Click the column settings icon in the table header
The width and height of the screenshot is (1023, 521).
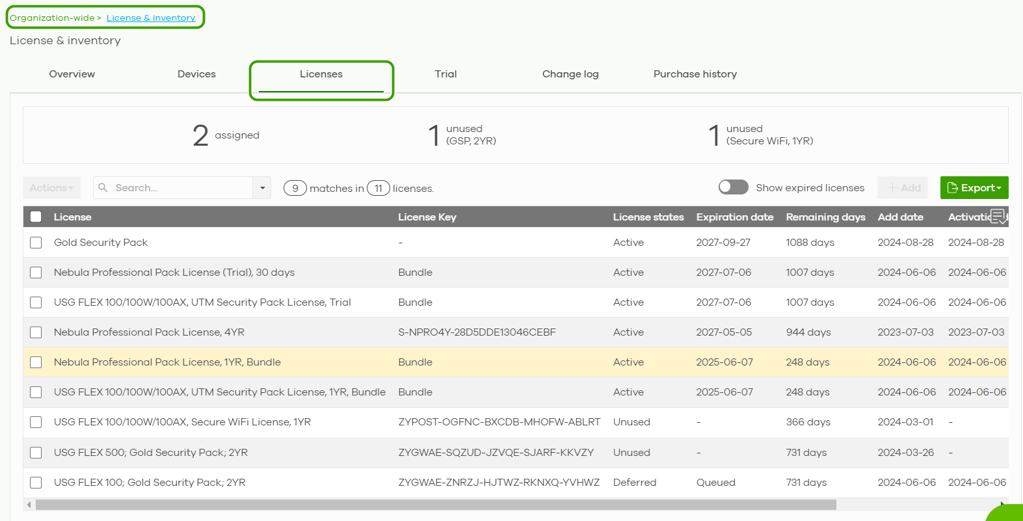tap(998, 216)
